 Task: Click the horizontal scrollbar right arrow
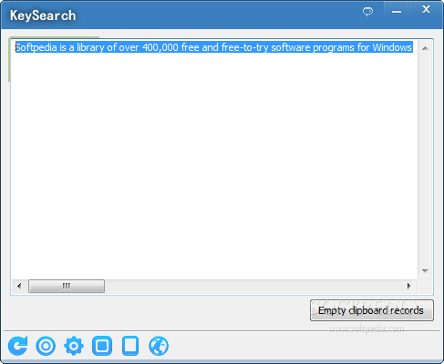(x=409, y=286)
